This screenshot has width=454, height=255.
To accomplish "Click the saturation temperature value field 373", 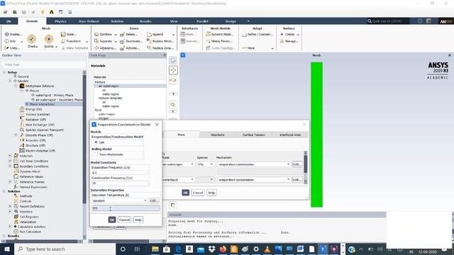I will (126, 208).
